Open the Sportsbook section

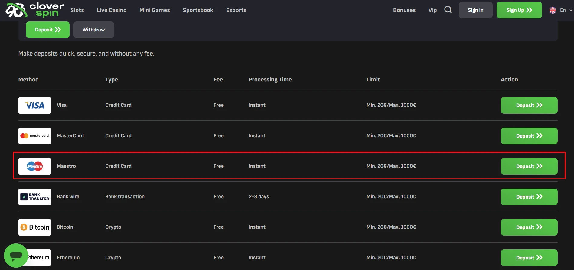tap(198, 10)
